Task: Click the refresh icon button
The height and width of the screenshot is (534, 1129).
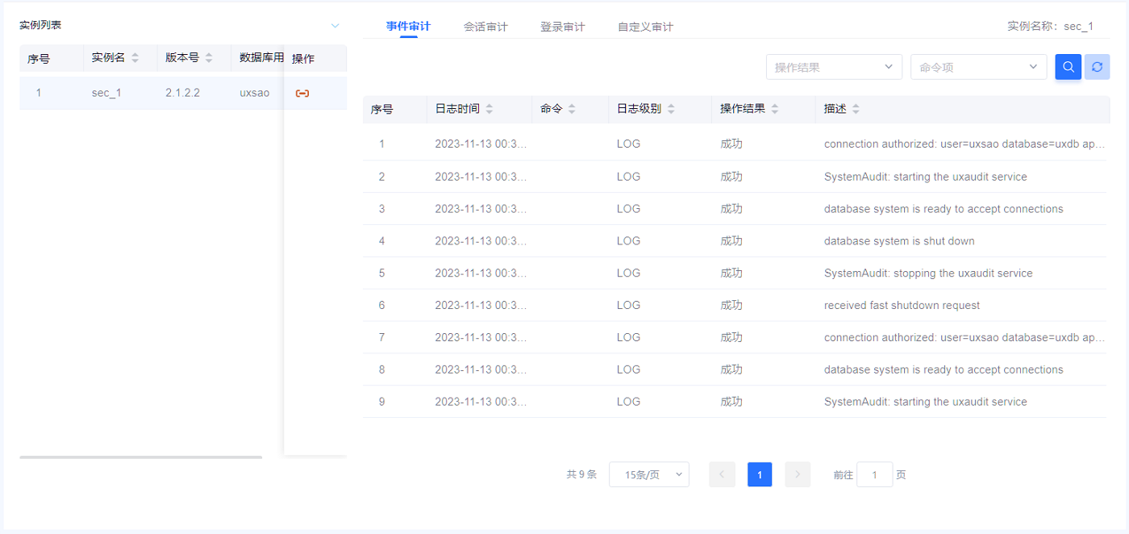Action: click(x=1097, y=67)
